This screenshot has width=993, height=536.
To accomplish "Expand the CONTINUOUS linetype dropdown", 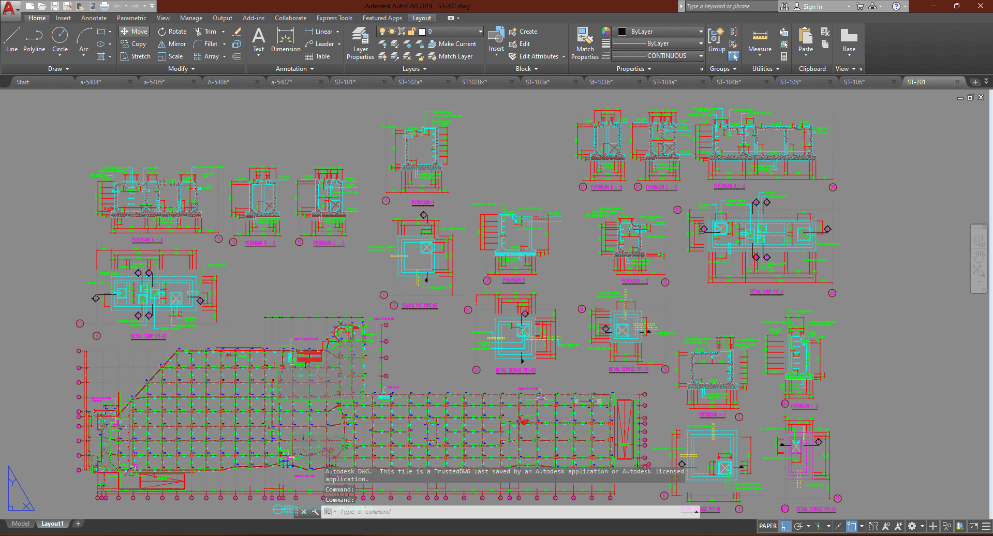I will 701,56.
